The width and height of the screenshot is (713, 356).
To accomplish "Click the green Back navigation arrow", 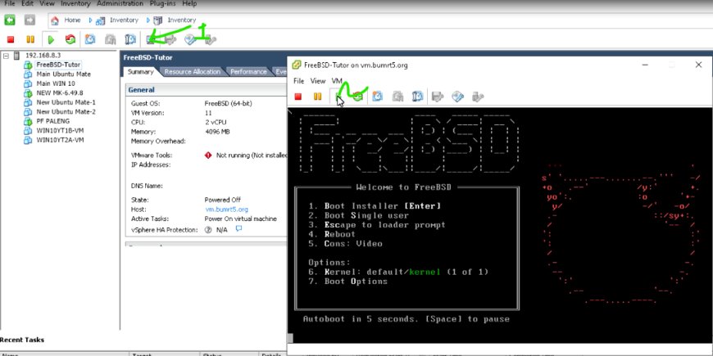I will 10,20.
